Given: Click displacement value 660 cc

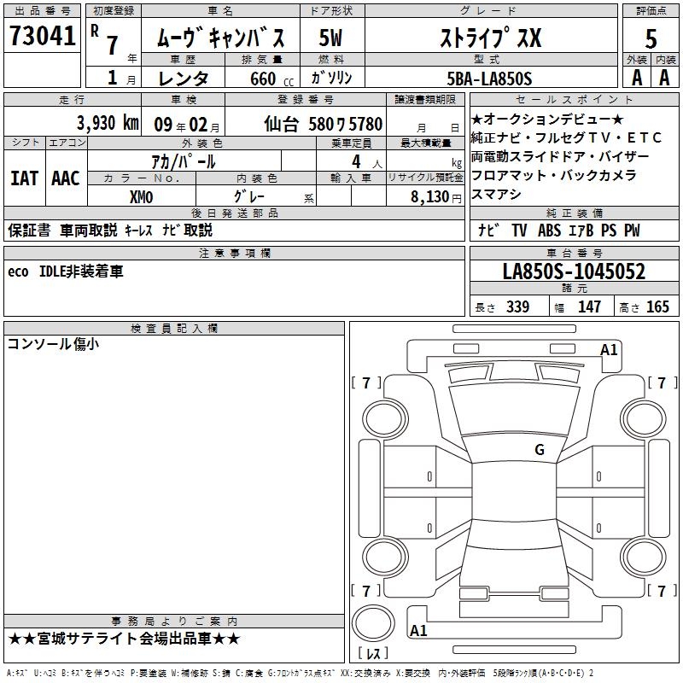Looking at the screenshot, I should [271, 79].
